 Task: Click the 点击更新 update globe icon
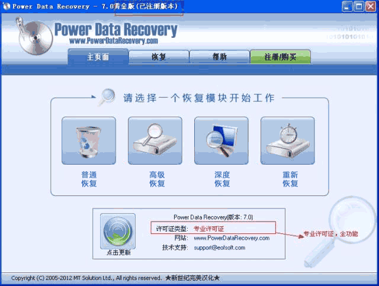(x=118, y=231)
